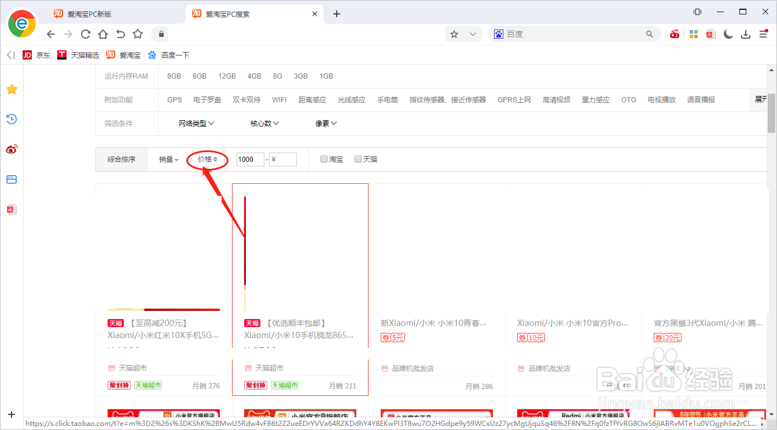Filter by 12GB RAM
Image resolution: width=777 pixels, height=430 pixels.
click(x=227, y=76)
